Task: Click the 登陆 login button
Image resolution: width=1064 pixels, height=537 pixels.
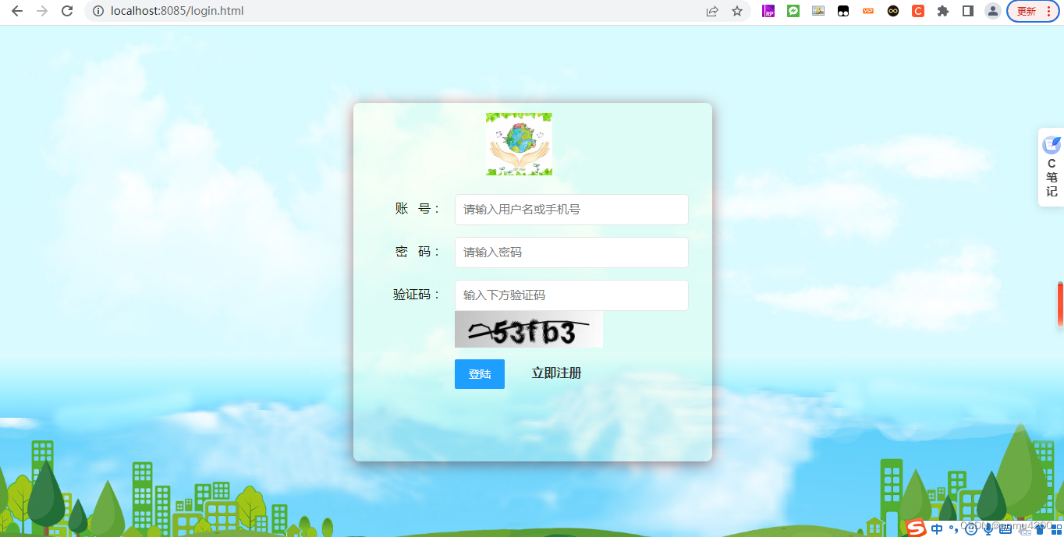Action: pos(479,374)
